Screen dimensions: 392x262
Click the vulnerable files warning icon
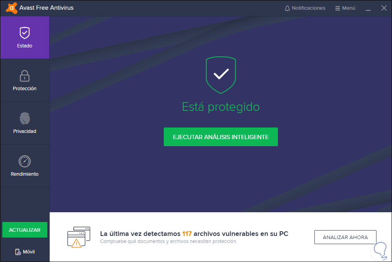79,237
